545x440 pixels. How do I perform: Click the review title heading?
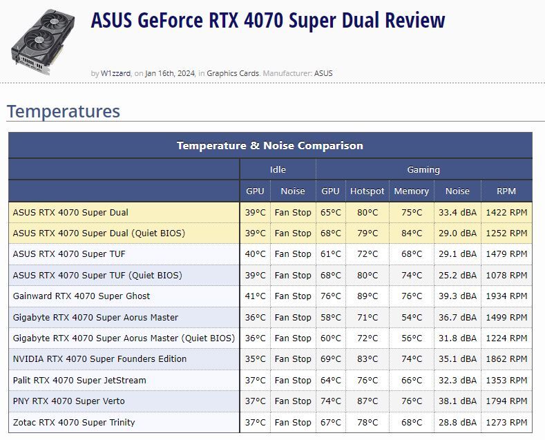(x=267, y=21)
